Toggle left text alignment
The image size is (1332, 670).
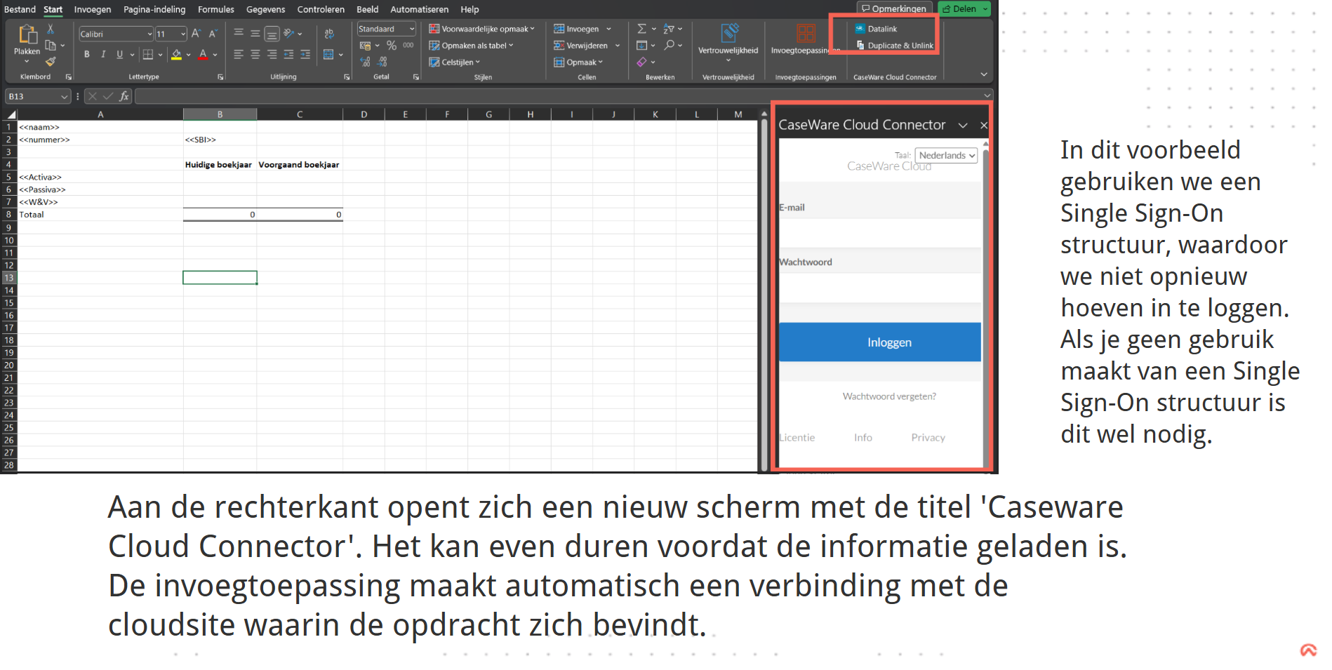pos(238,55)
